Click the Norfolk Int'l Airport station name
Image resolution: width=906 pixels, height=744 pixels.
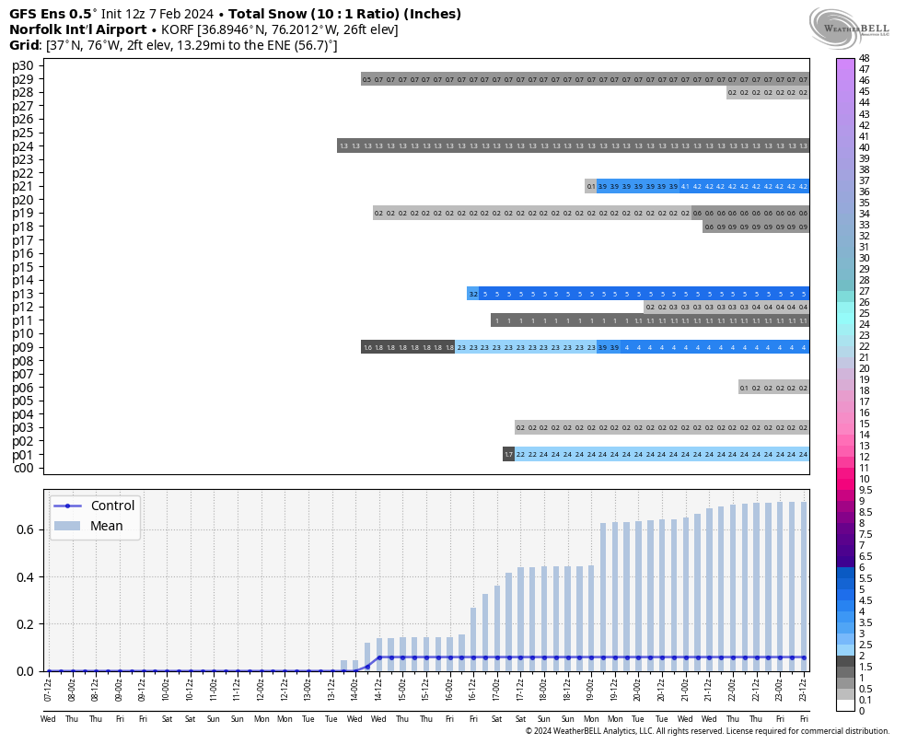coord(78,29)
